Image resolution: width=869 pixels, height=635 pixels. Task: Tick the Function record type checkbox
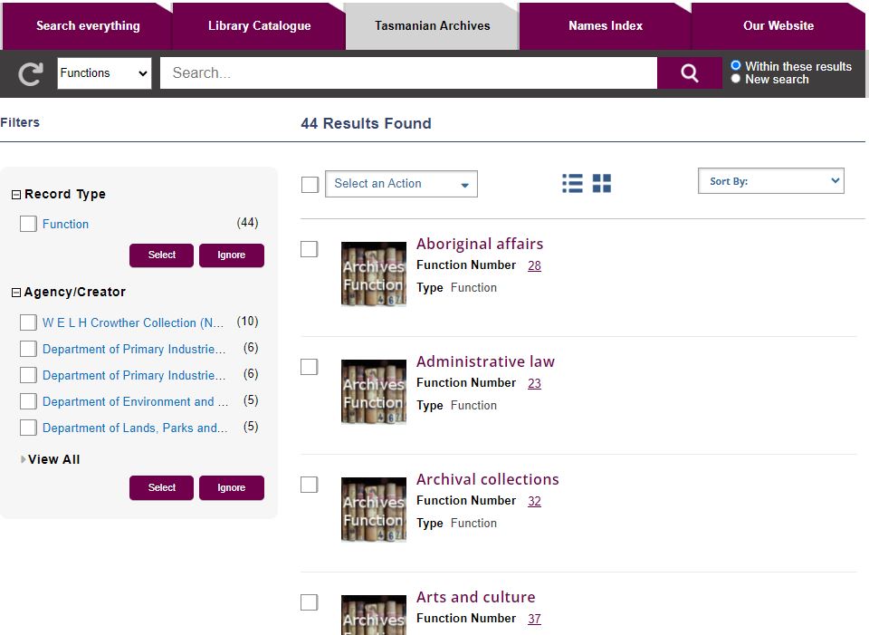[28, 224]
